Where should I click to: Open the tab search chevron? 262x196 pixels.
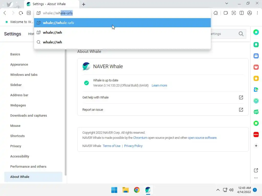[227, 3]
